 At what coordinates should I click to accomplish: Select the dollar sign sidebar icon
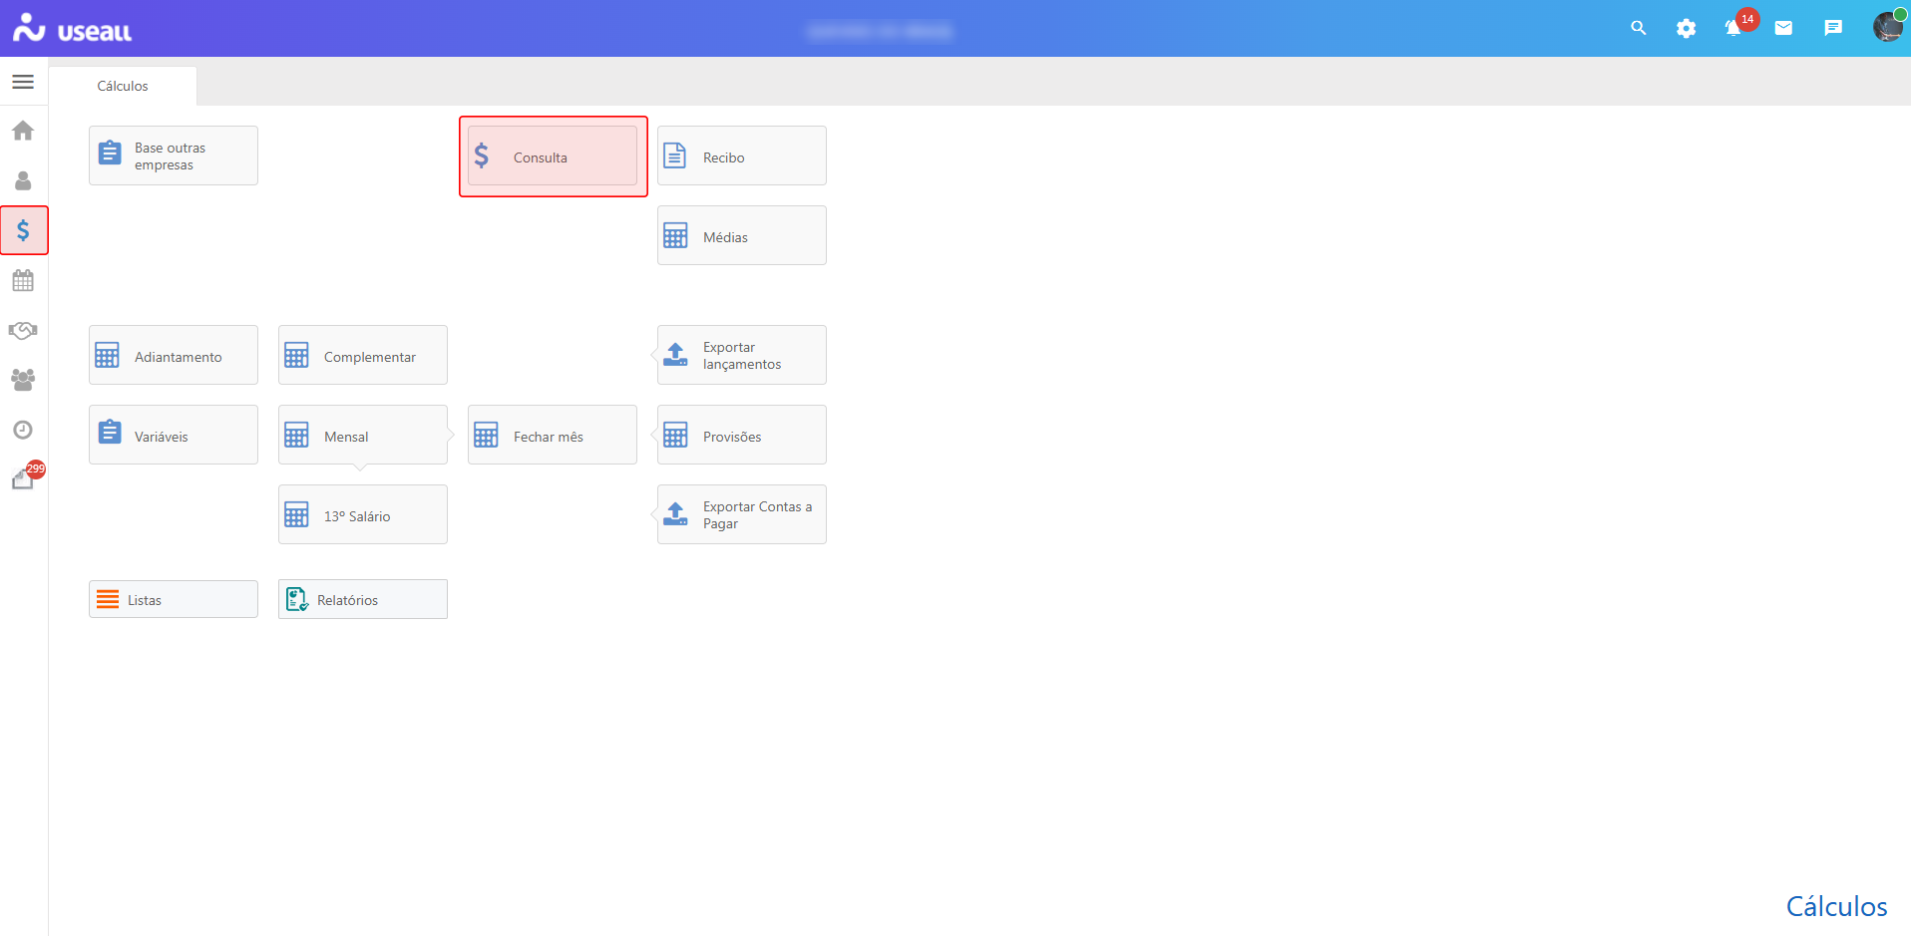[x=23, y=230]
